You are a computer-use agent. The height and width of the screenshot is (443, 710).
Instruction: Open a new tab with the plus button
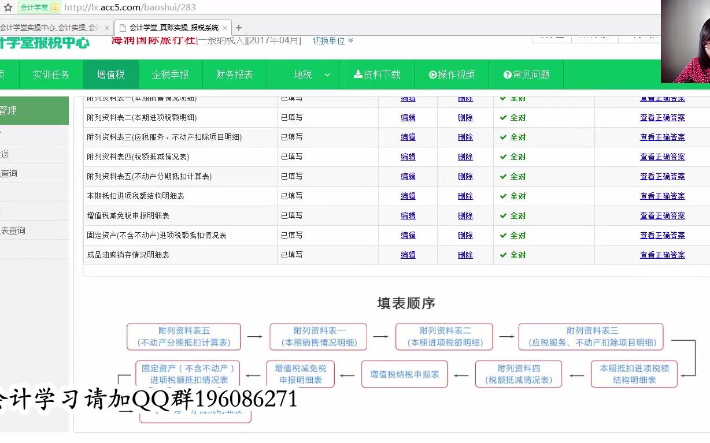coord(238,27)
